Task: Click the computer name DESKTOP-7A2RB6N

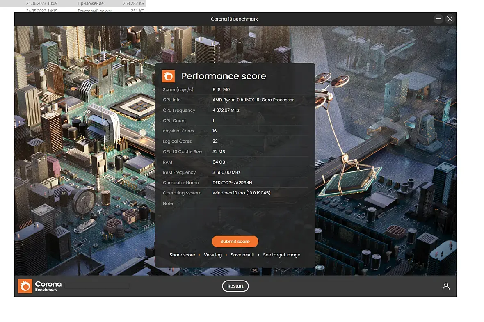Action: tap(232, 183)
